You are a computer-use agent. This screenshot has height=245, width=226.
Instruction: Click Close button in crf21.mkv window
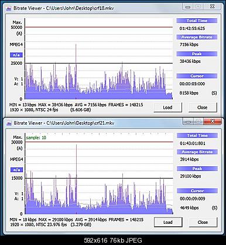click(x=203, y=222)
